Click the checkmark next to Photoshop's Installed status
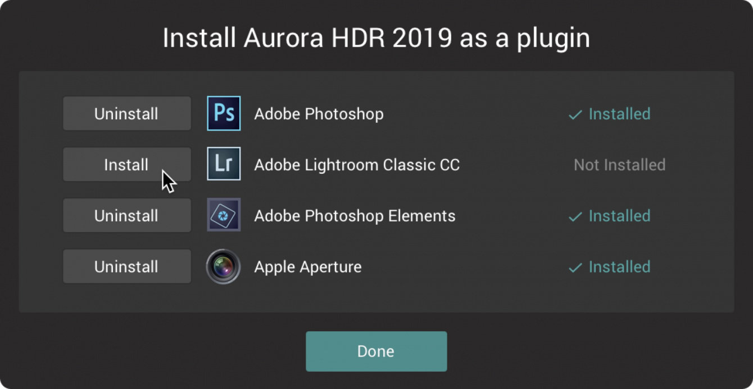The image size is (753, 389). pyautogui.click(x=575, y=115)
